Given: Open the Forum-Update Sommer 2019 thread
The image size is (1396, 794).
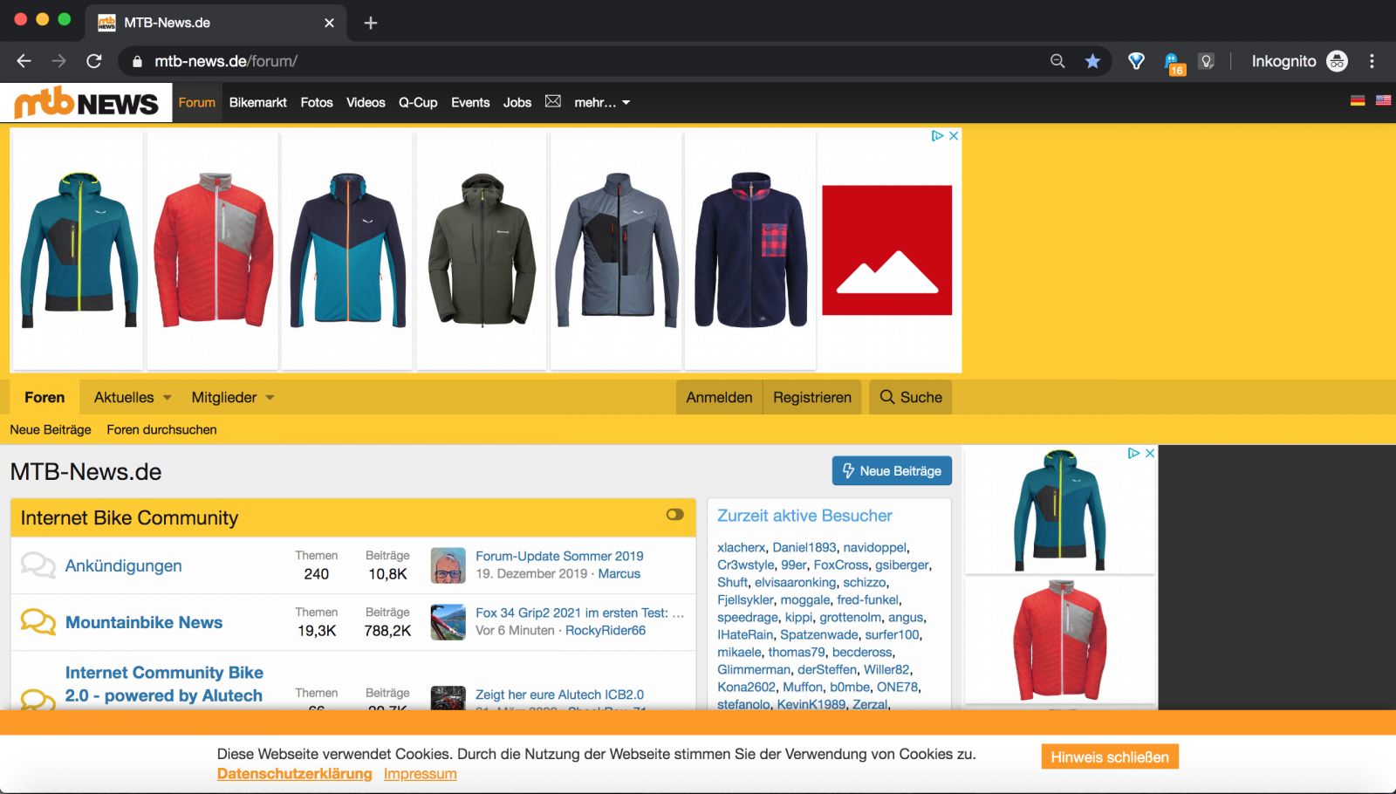Looking at the screenshot, I should tap(559, 556).
